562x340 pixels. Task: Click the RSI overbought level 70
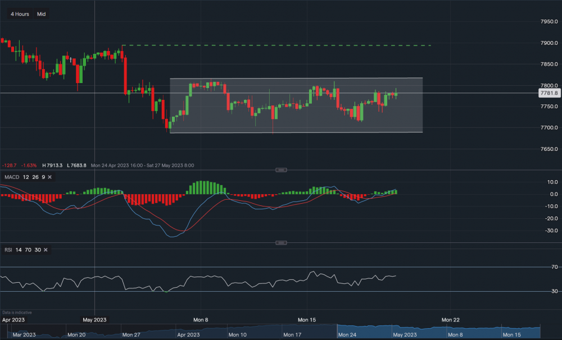(28, 250)
